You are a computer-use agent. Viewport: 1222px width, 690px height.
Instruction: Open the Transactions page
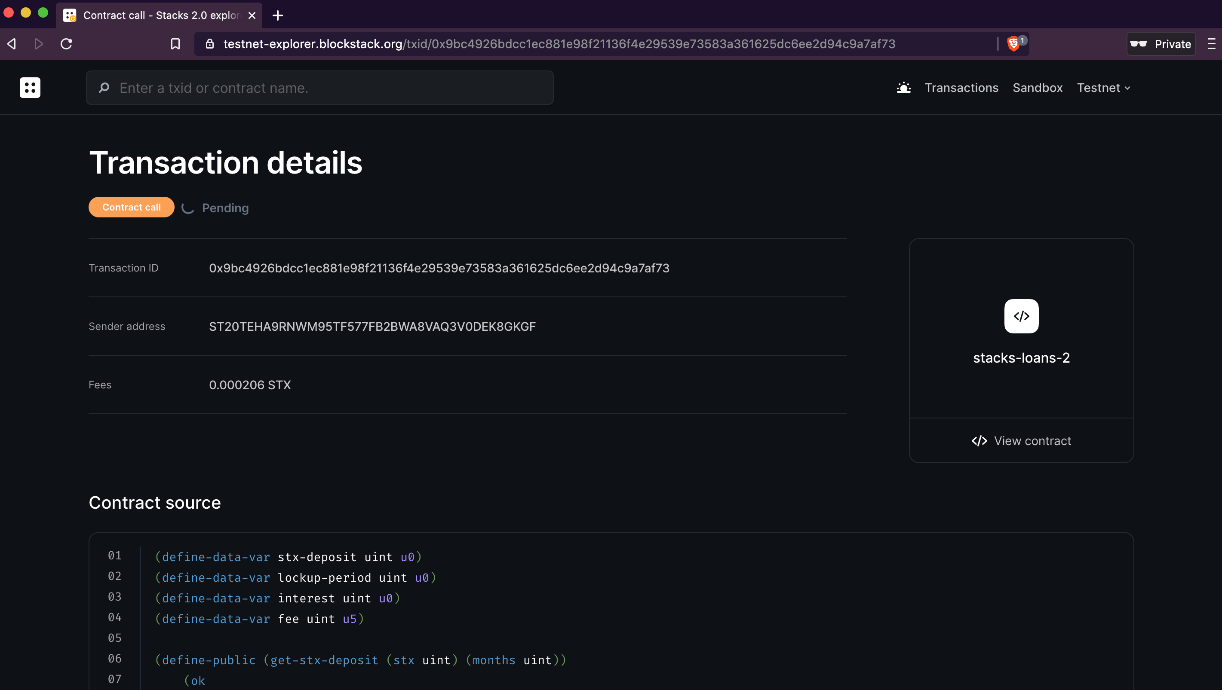(x=961, y=88)
